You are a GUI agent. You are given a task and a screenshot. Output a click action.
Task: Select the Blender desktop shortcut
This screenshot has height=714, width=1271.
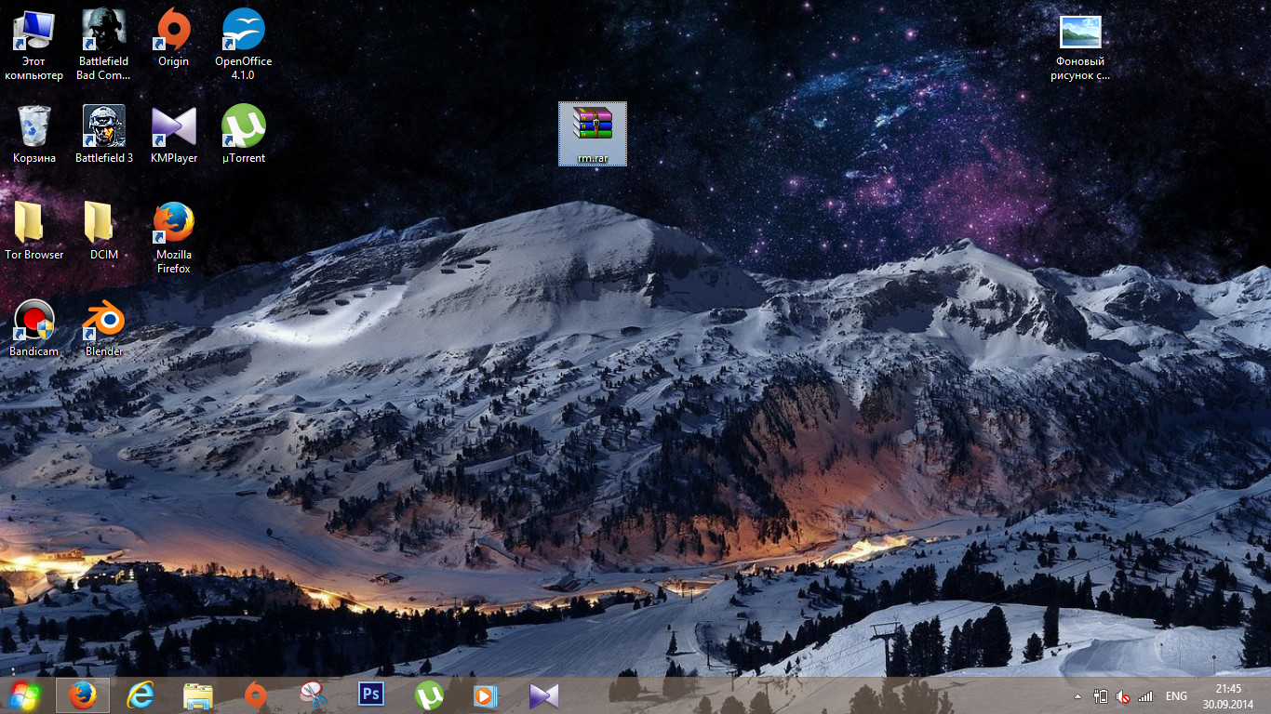(x=103, y=328)
